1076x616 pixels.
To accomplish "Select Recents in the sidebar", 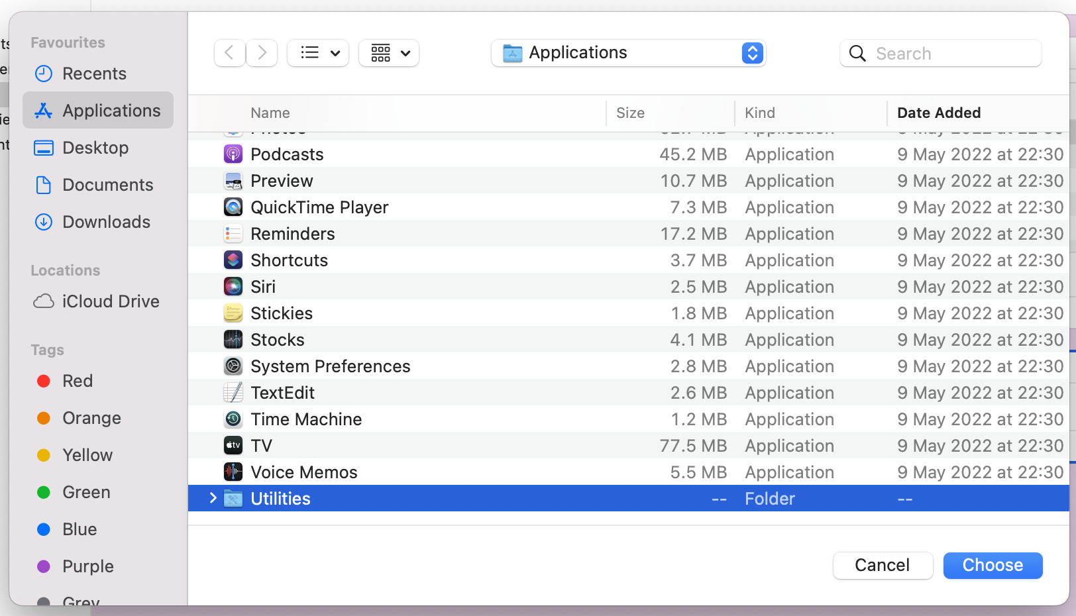I will coord(98,74).
